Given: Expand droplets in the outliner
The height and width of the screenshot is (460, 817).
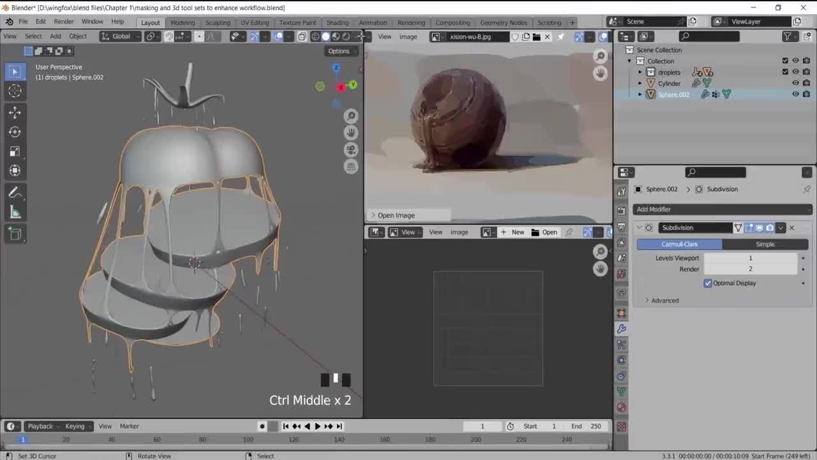Looking at the screenshot, I should [x=640, y=72].
